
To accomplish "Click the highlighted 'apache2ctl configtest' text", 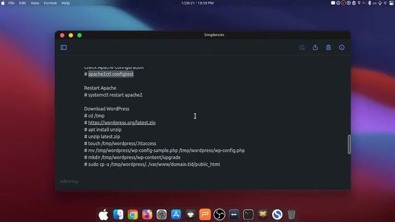I will pos(111,74).
